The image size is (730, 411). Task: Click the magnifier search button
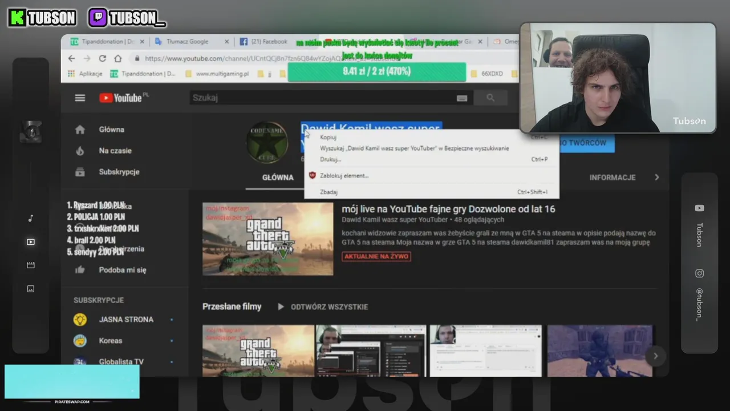click(490, 98)
